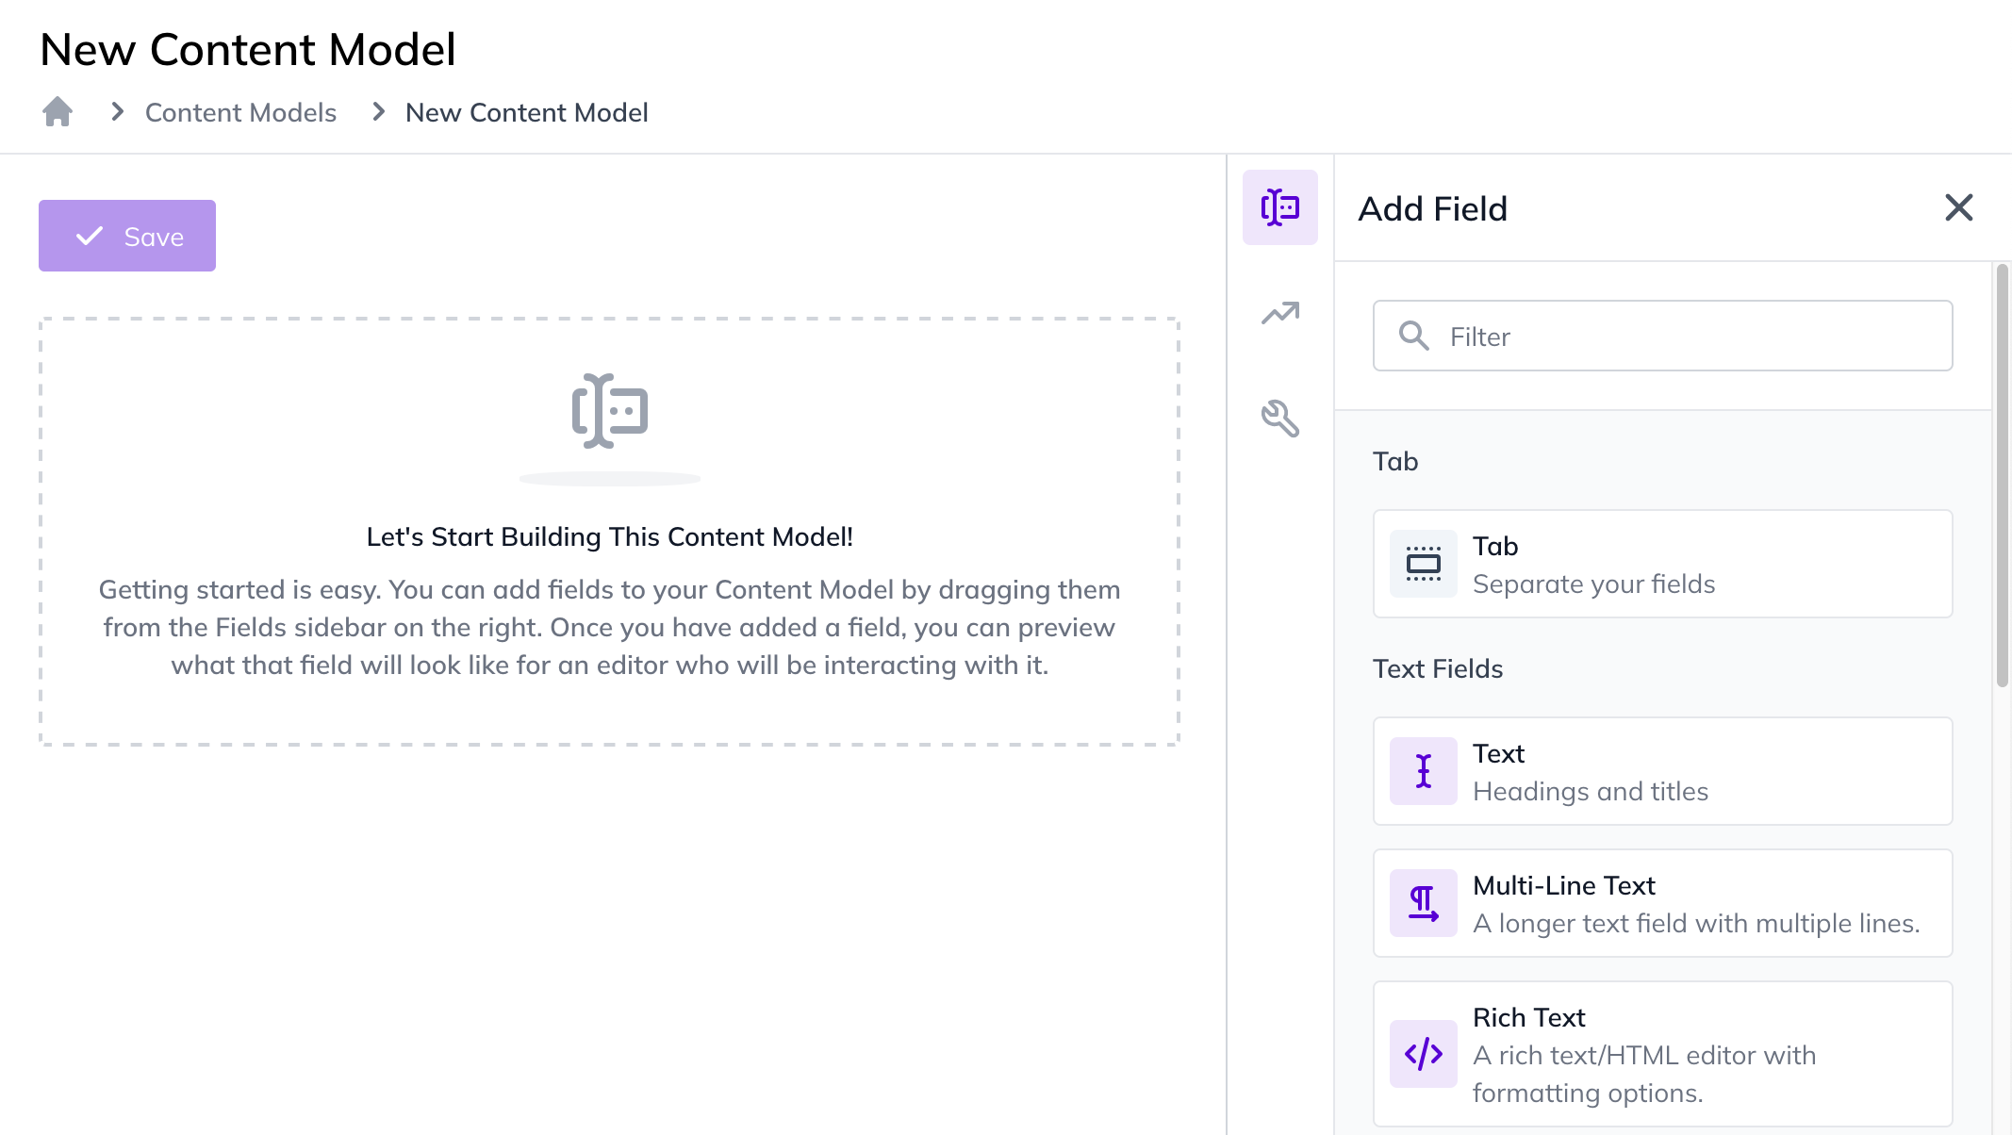Focus the Filter search field

pyautogui.click(x=1662, y=336)
